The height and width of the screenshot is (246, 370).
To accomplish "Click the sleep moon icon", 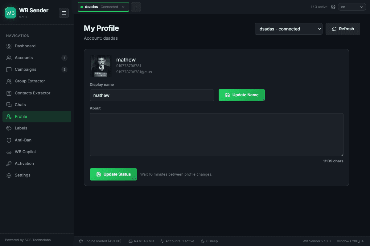I will (203, 241).
